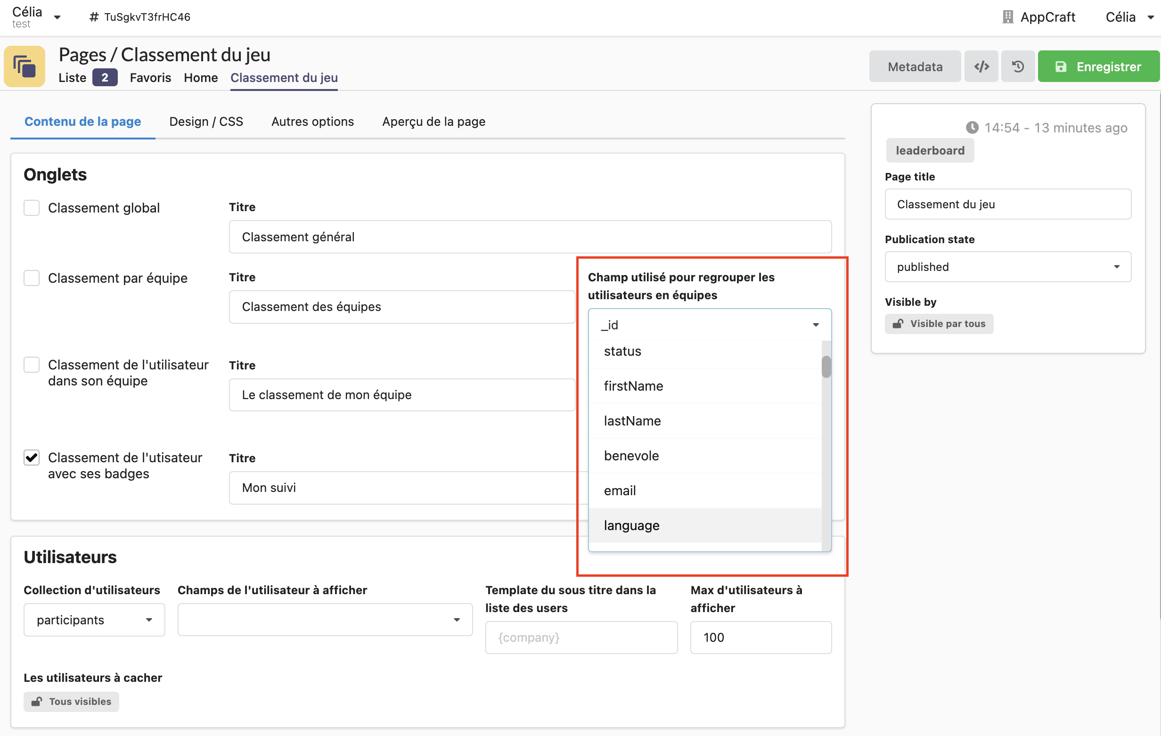The height and width of the screenshot is (736, 1161).
Task: Select the benevole option in list
Action: [x=631, y=456]
